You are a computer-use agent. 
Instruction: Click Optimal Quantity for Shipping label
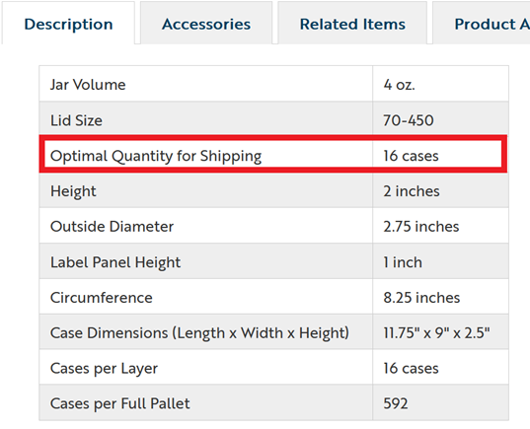[156, 156]
